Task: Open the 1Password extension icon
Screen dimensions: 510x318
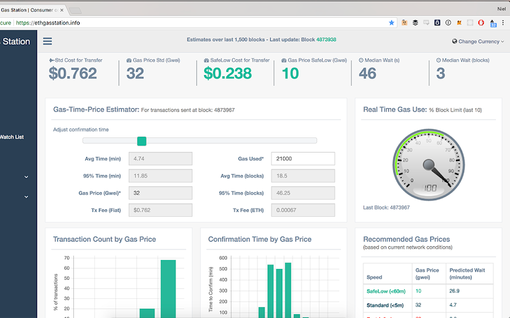Action: 448,23
